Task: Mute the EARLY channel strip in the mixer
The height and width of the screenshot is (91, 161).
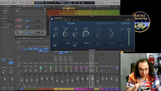Action: [x=75, y=87]
